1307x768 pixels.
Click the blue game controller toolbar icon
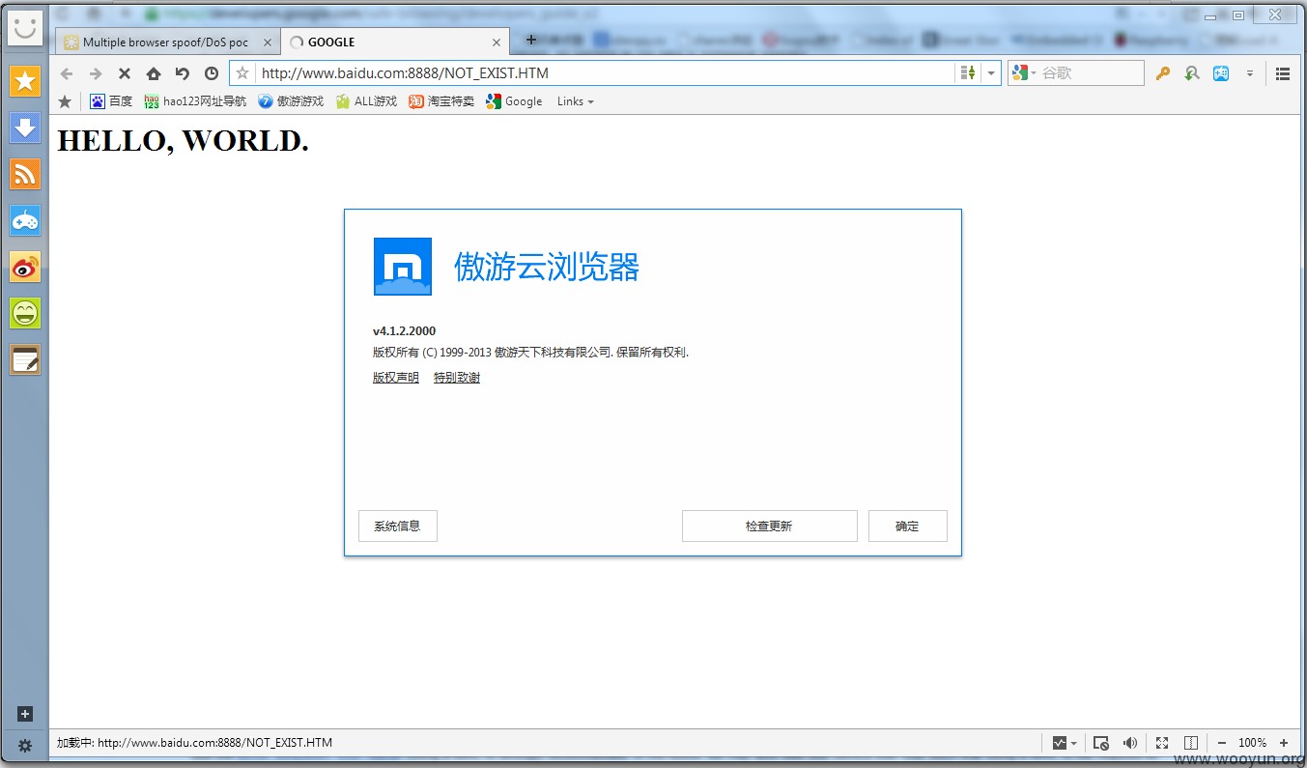coord(1221,73)
